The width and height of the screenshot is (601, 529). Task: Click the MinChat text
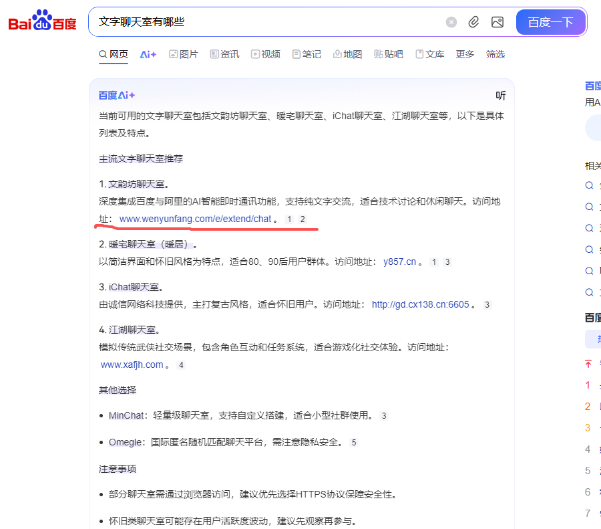click(x=126, y=415)
